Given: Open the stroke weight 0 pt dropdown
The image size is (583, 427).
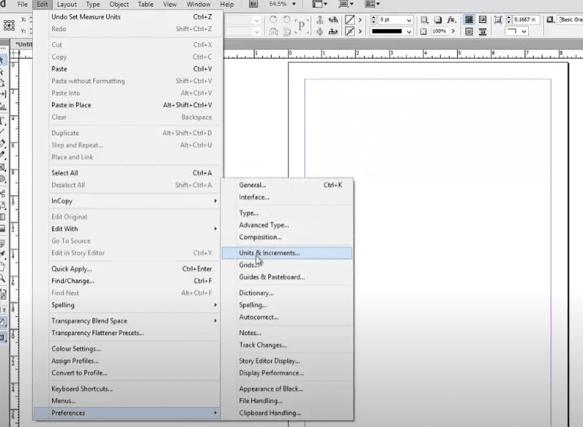Looking at the screenshot, I should pos(409,20).
